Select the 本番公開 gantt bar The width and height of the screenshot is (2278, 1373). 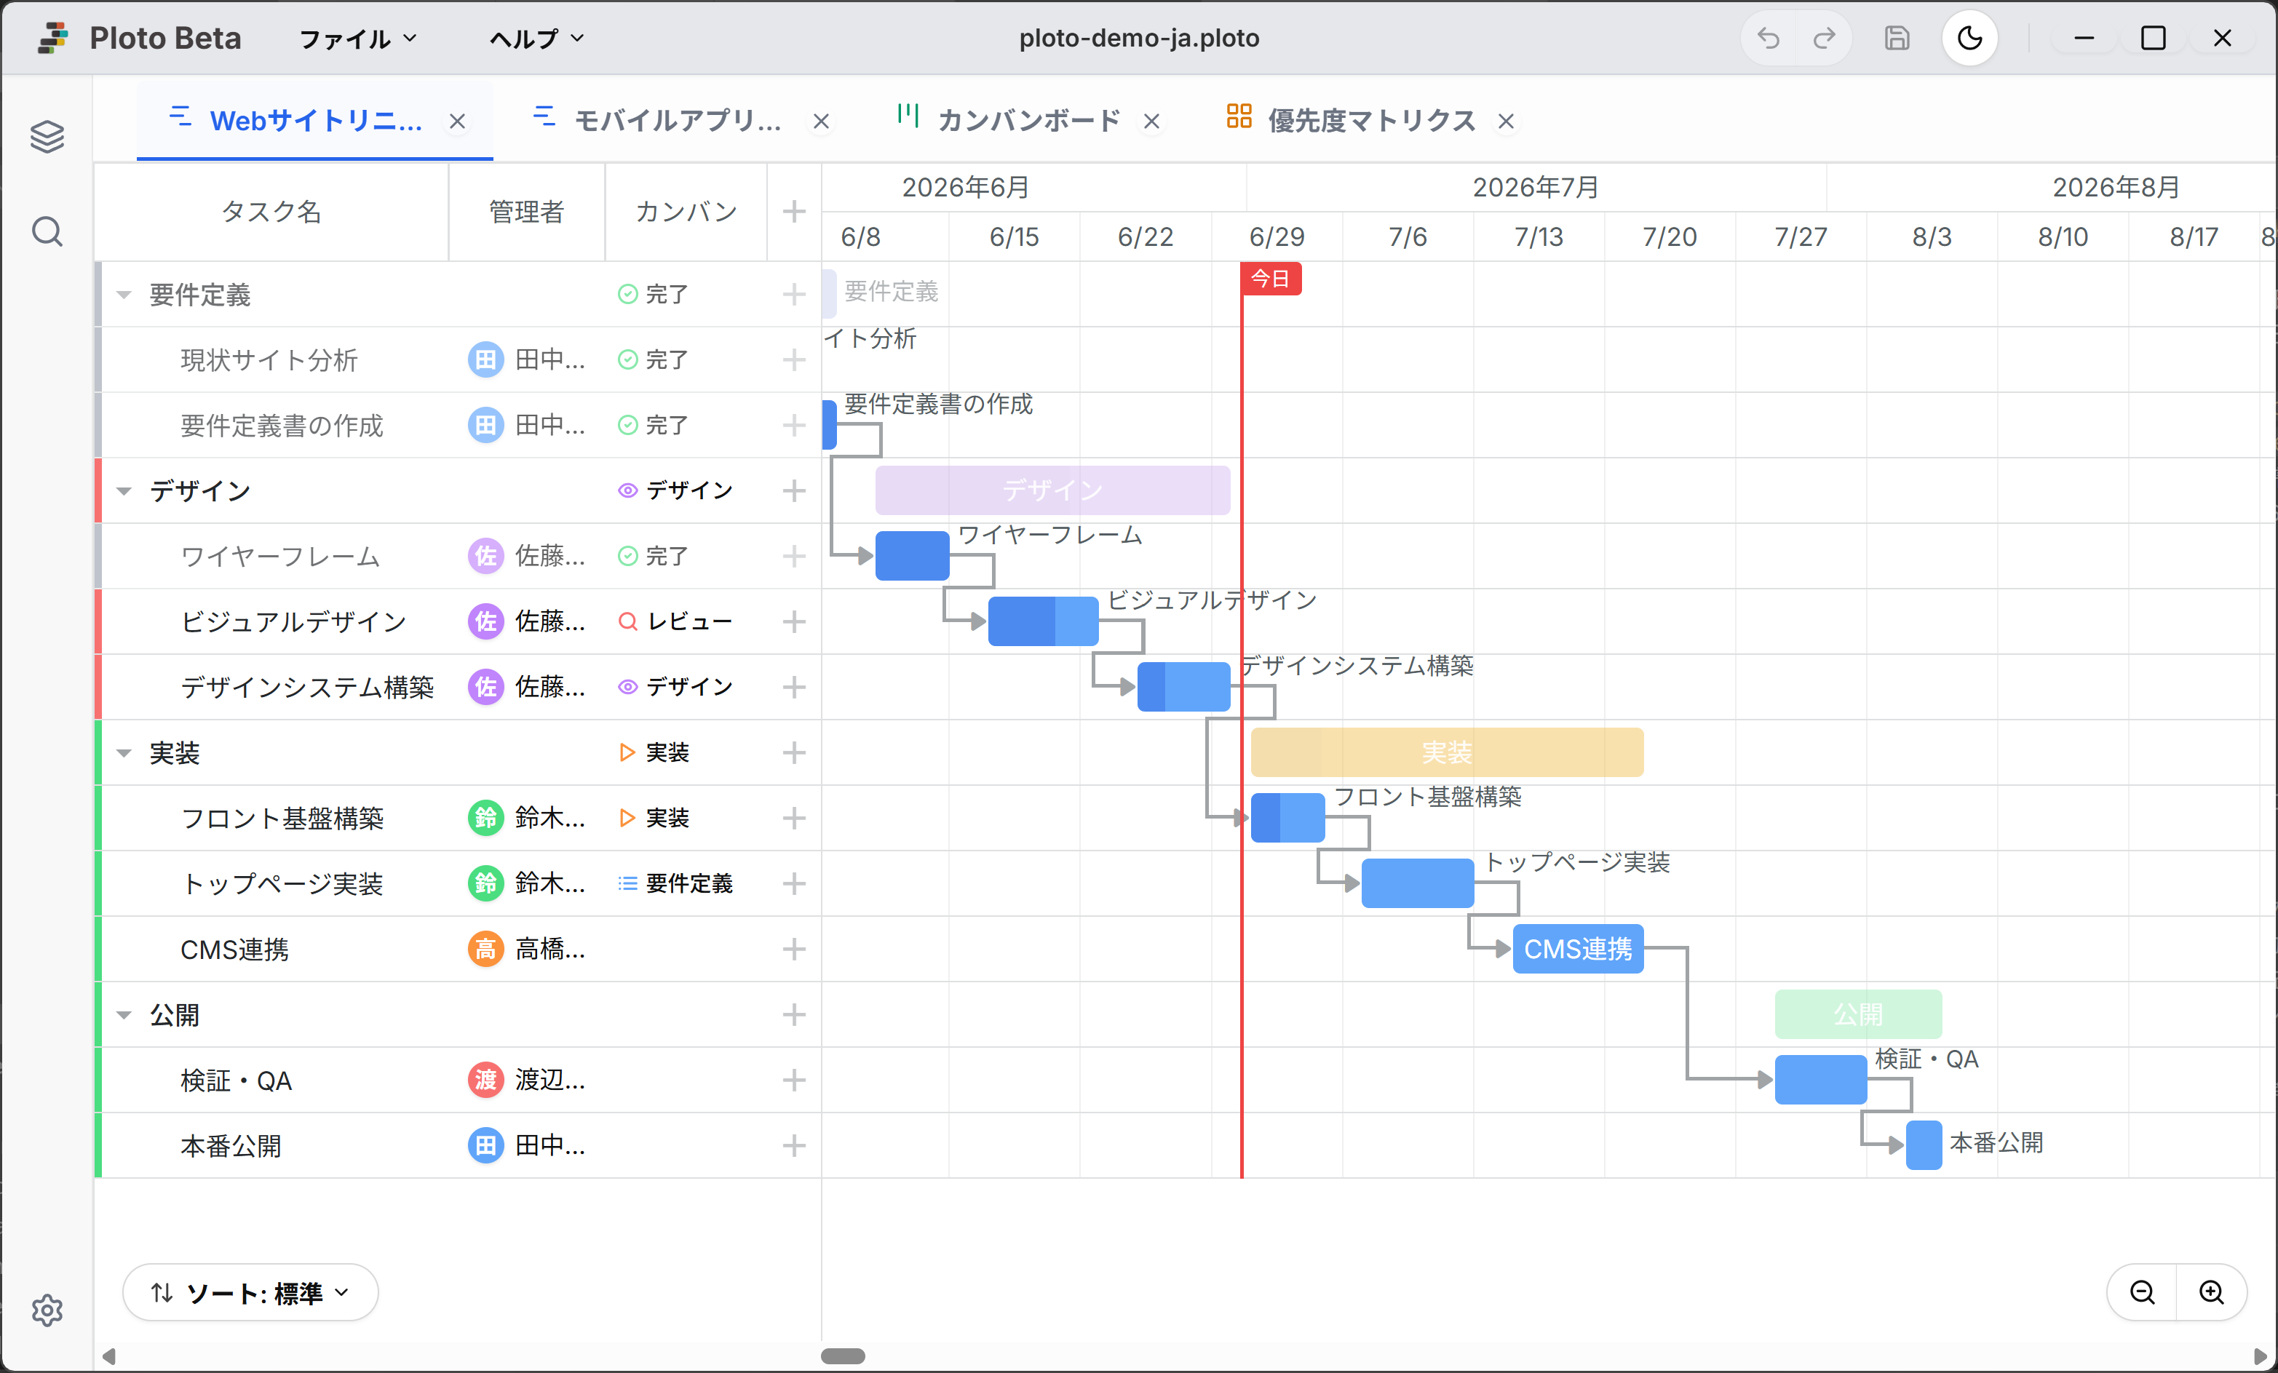click(x=1923, y=1145)
